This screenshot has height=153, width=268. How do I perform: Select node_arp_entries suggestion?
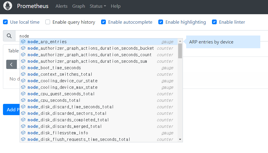pos(99,42)
